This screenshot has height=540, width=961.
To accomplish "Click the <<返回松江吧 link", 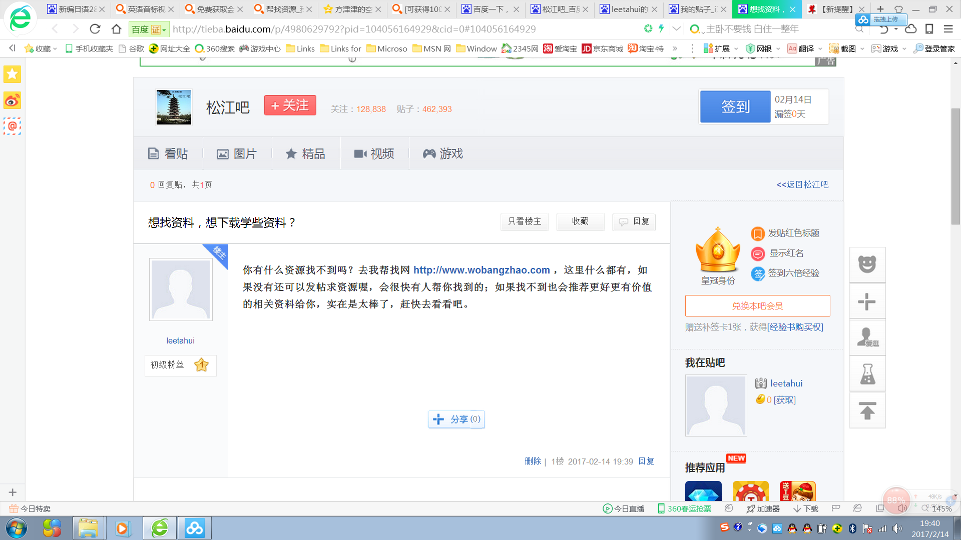I will click(x=802, y=184).
